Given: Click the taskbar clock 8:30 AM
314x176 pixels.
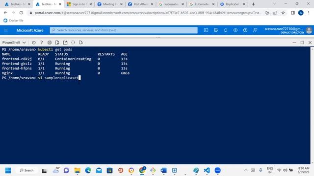Looking at the screenshot, I should click(x=303, y=170).
